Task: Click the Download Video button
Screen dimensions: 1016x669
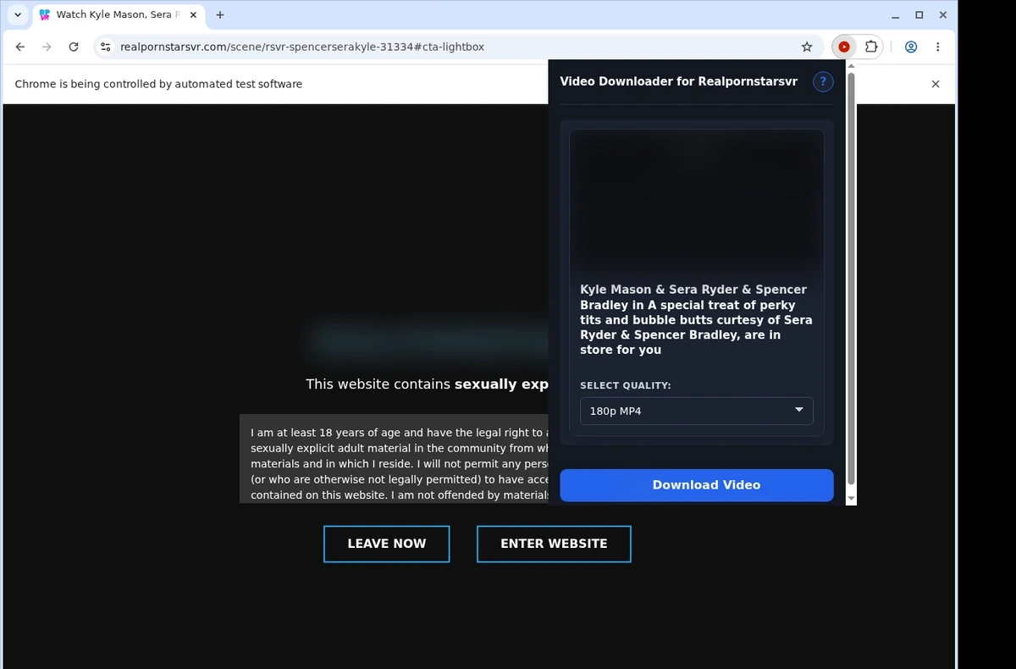Action: click(697, 485)
